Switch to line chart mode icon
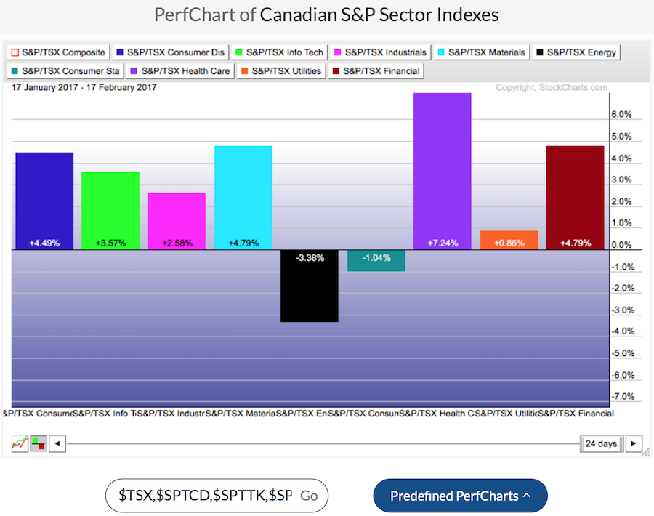 tap(20, 443)
